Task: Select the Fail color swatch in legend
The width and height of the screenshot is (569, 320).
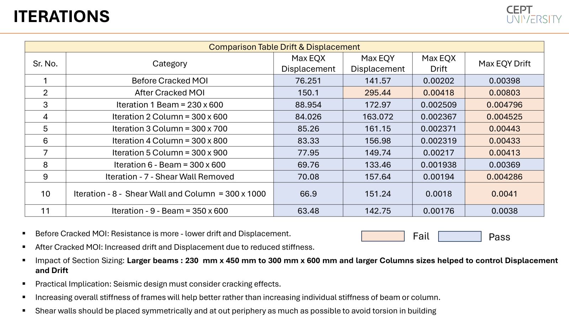Action: (383, 236)
